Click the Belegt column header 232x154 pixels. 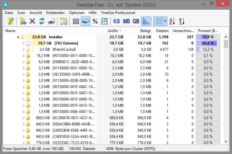pos(138,31)
